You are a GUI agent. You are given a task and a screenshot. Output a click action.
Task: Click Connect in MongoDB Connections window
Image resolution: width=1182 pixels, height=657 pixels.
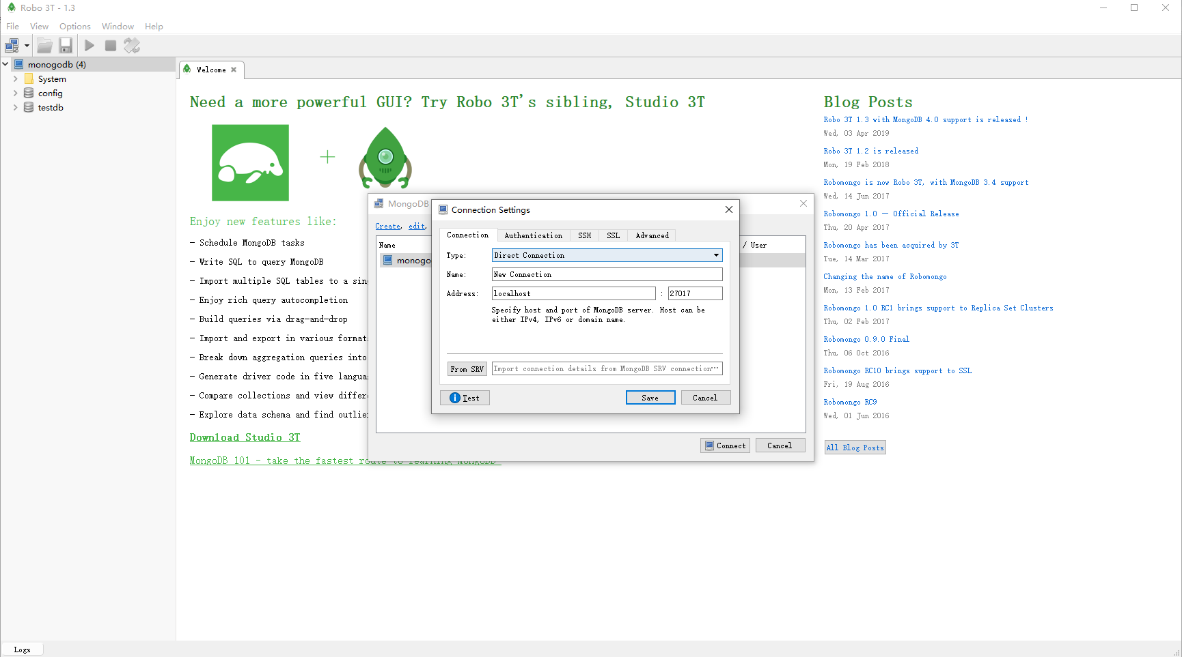click(x=725, y=446)
